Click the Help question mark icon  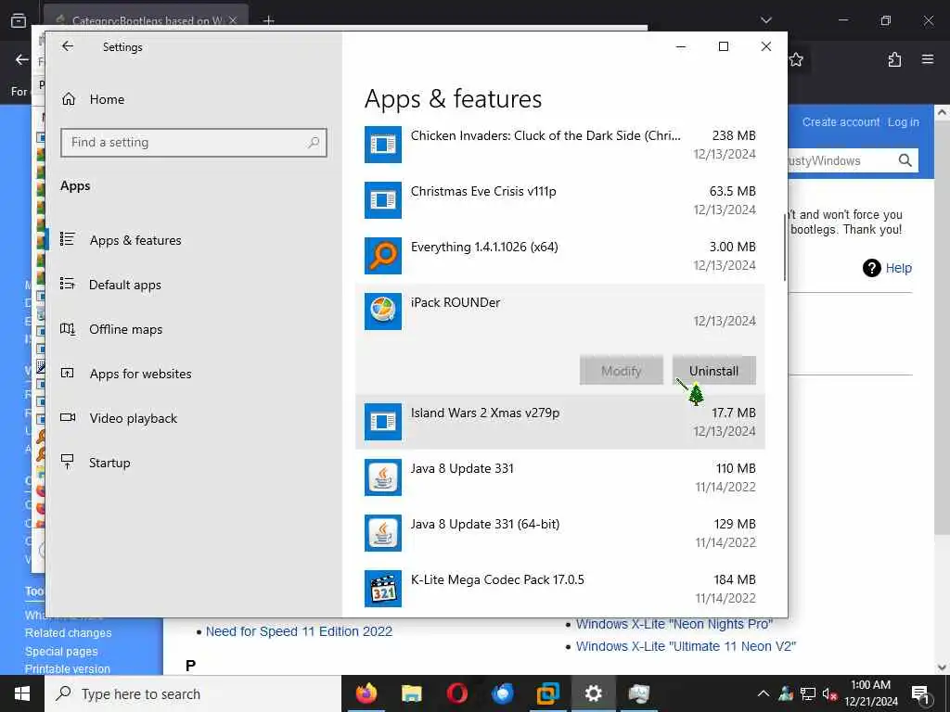871,268
